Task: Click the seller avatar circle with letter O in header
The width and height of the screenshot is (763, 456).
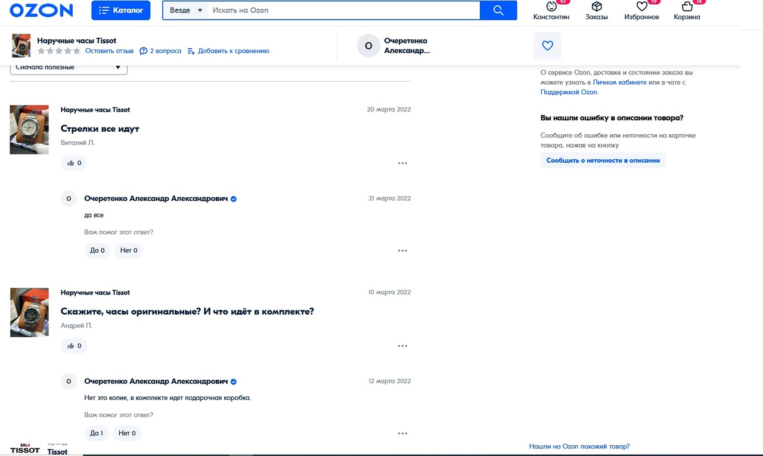Action: (x=368, y=46)
